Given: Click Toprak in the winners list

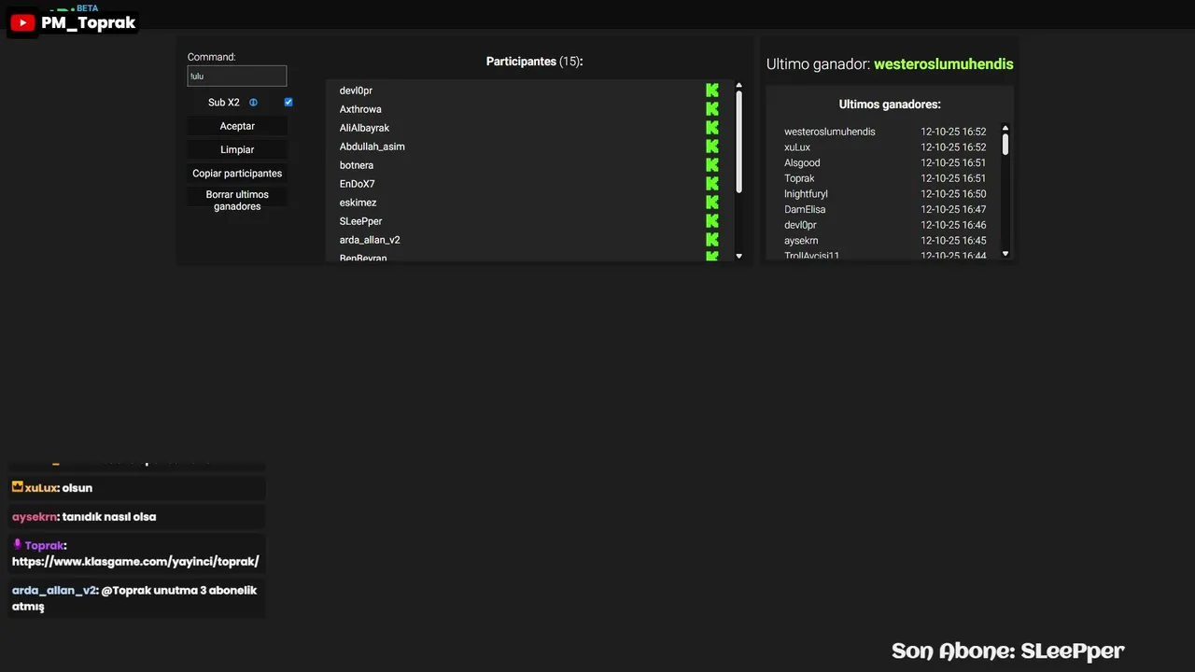Looking at the screenshot, I should 799,178.
